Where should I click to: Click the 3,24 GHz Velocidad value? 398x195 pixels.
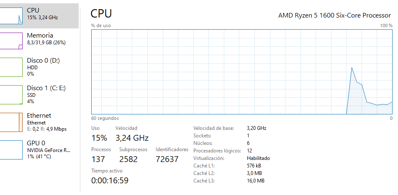132,138
